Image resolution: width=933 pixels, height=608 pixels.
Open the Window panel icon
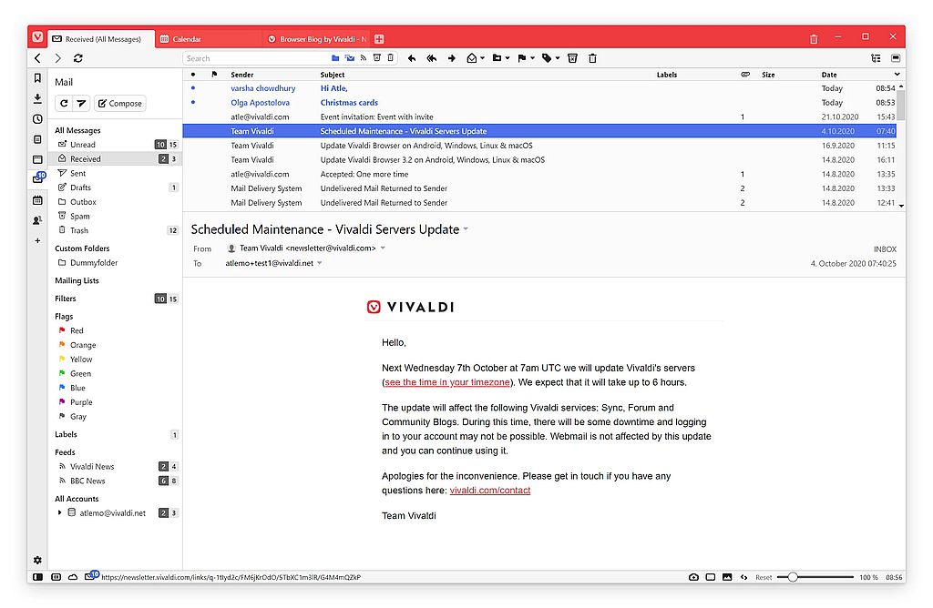37,159
